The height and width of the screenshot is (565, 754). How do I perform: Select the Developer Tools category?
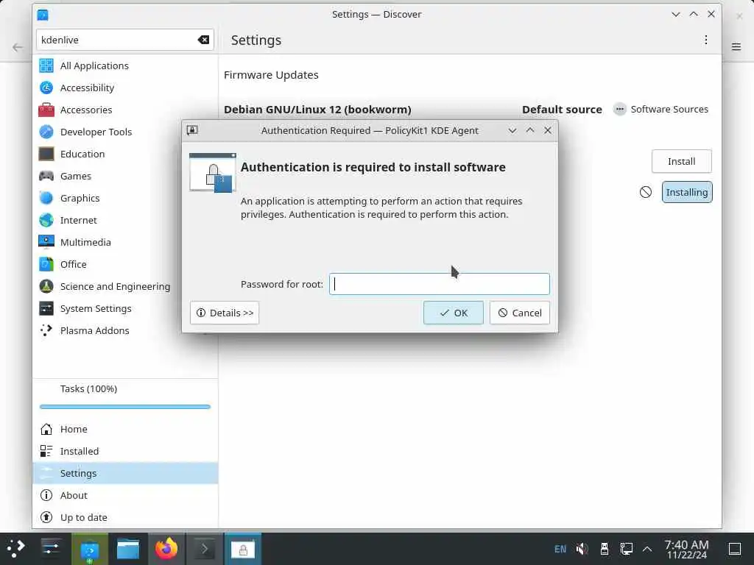(125, 132)
